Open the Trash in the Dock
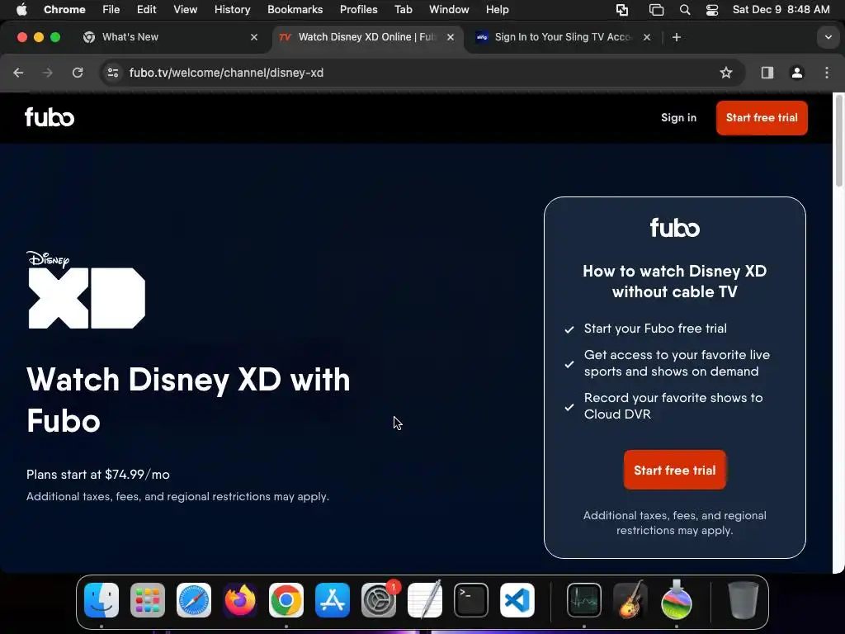This screenshot has width=845, height=634. coord(744,600)
